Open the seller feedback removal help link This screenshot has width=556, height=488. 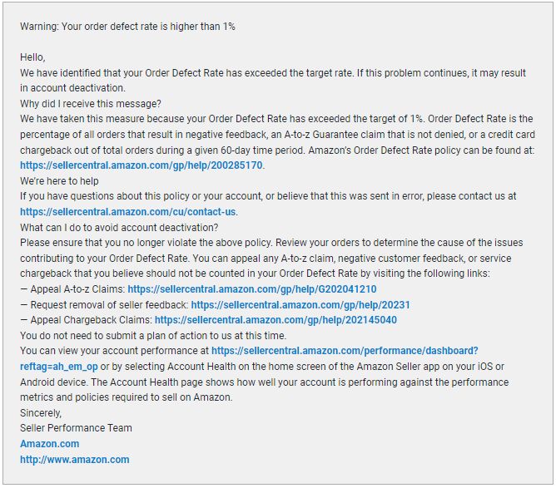(300, 305)
